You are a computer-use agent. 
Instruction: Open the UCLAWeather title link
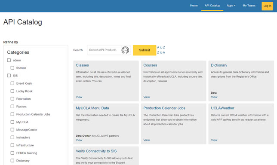click(222, 108)
